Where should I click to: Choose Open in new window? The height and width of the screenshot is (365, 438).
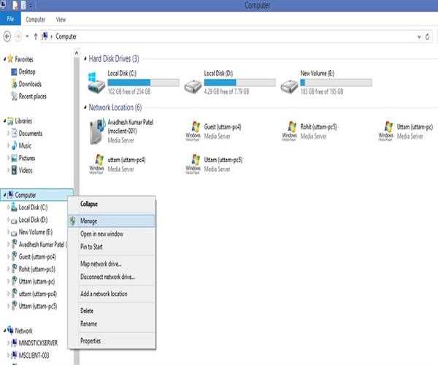(112, 234)
